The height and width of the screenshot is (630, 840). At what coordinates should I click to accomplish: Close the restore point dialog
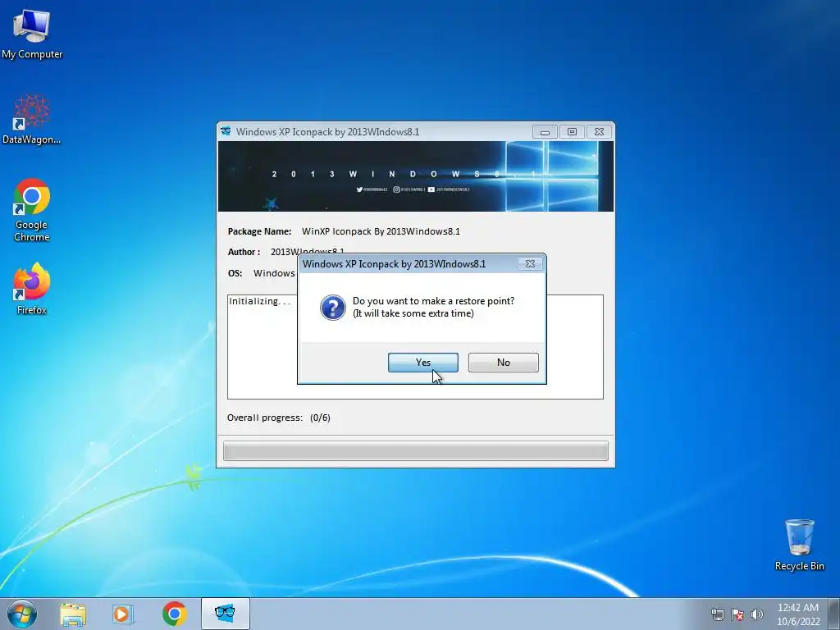tap(530, 263)
